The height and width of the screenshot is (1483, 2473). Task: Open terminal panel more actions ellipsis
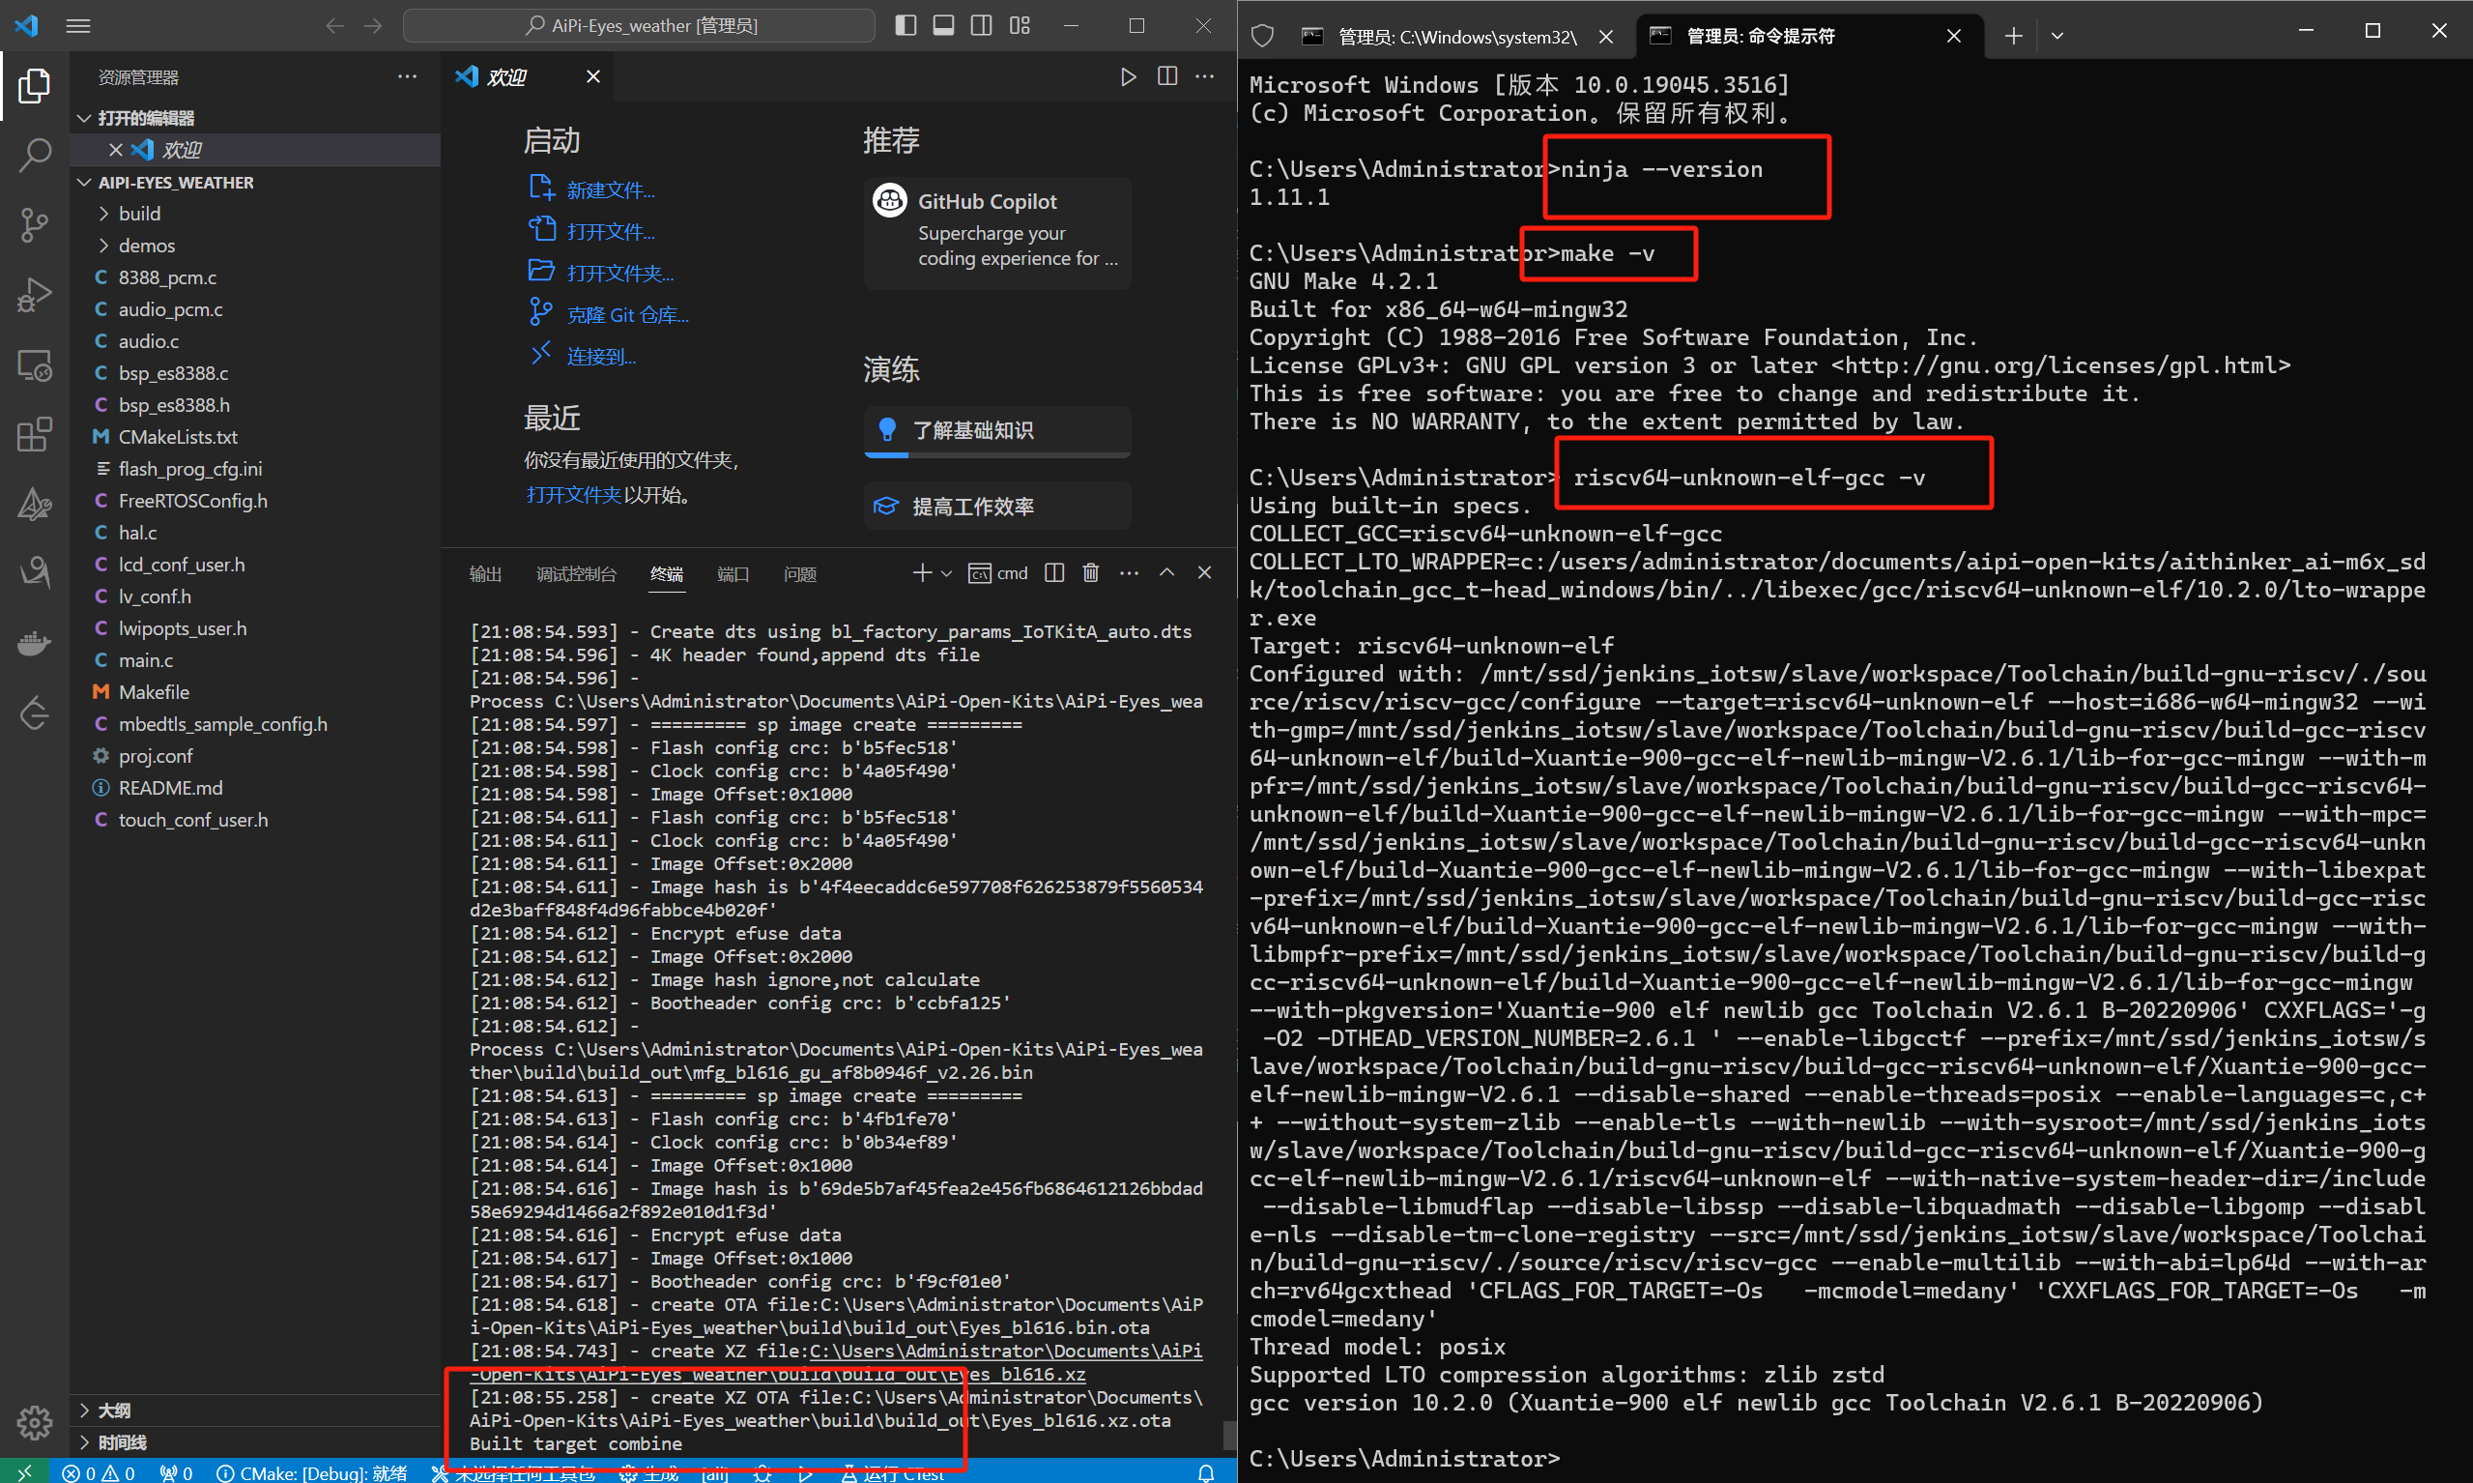pyautogui.click(x=1129, y=572)
